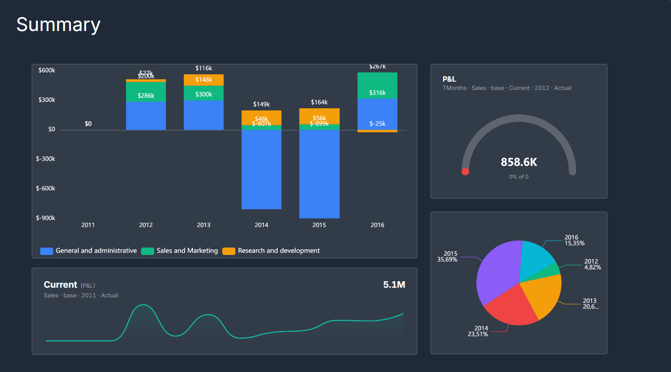Click the $-900k y-axis label

click(45, 218)
